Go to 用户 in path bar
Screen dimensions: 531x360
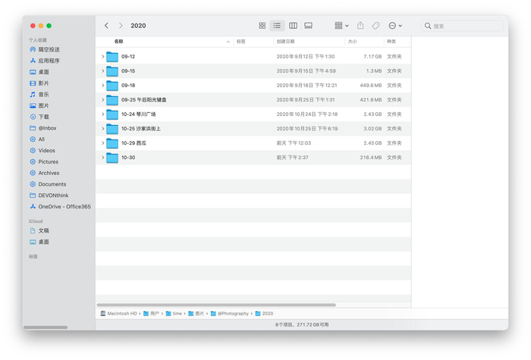(x=151, y=314)
